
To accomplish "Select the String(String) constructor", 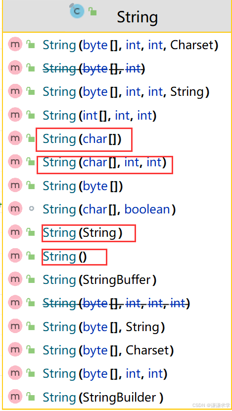I will [83, 233].
